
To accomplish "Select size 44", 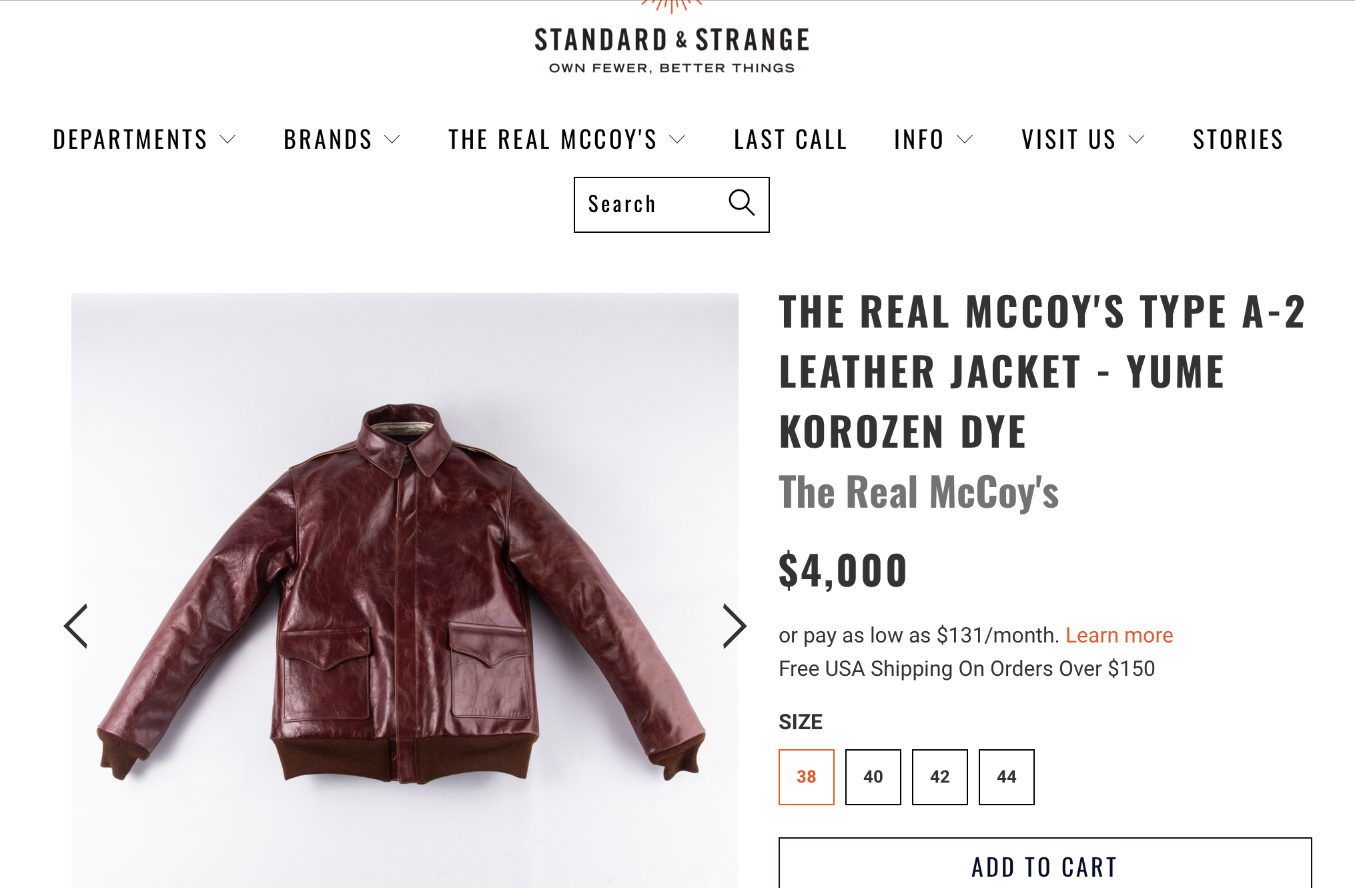I will pos(1006,777).
